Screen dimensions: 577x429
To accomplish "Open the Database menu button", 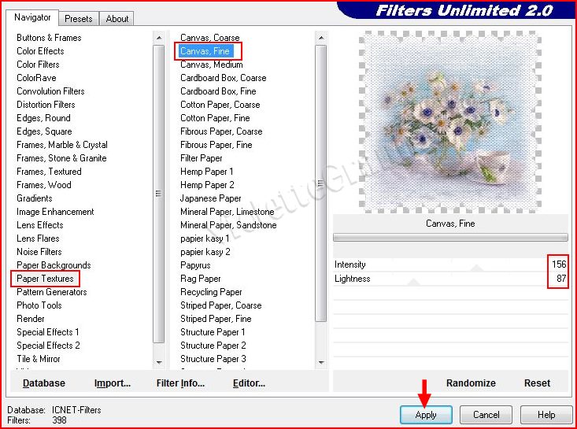I will [x=44, y=383].
